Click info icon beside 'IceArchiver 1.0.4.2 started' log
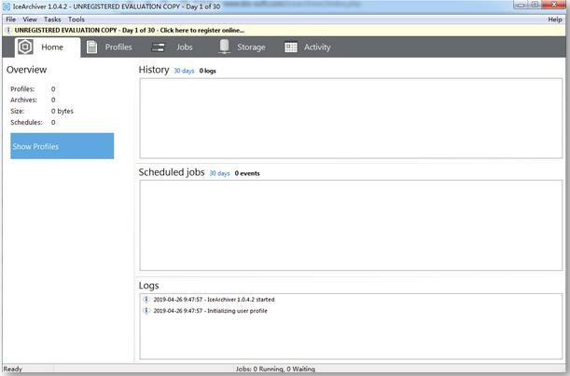This screenshot has height=376, width=570. coord(146,300)
